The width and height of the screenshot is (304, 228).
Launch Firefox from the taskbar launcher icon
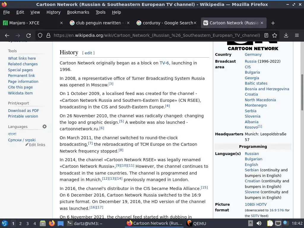[52, 223]
